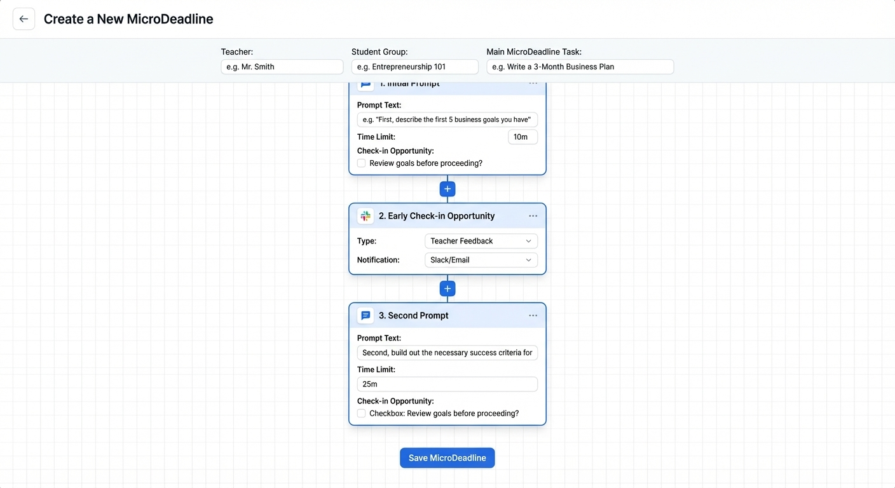Click the plus button above Second Prompt
Screen dimensions: 895x488
tap(447, 288)
